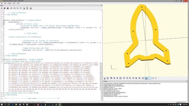Collapse the rocket_module code fold marker
189x106 pixels.
pos(4,59)
